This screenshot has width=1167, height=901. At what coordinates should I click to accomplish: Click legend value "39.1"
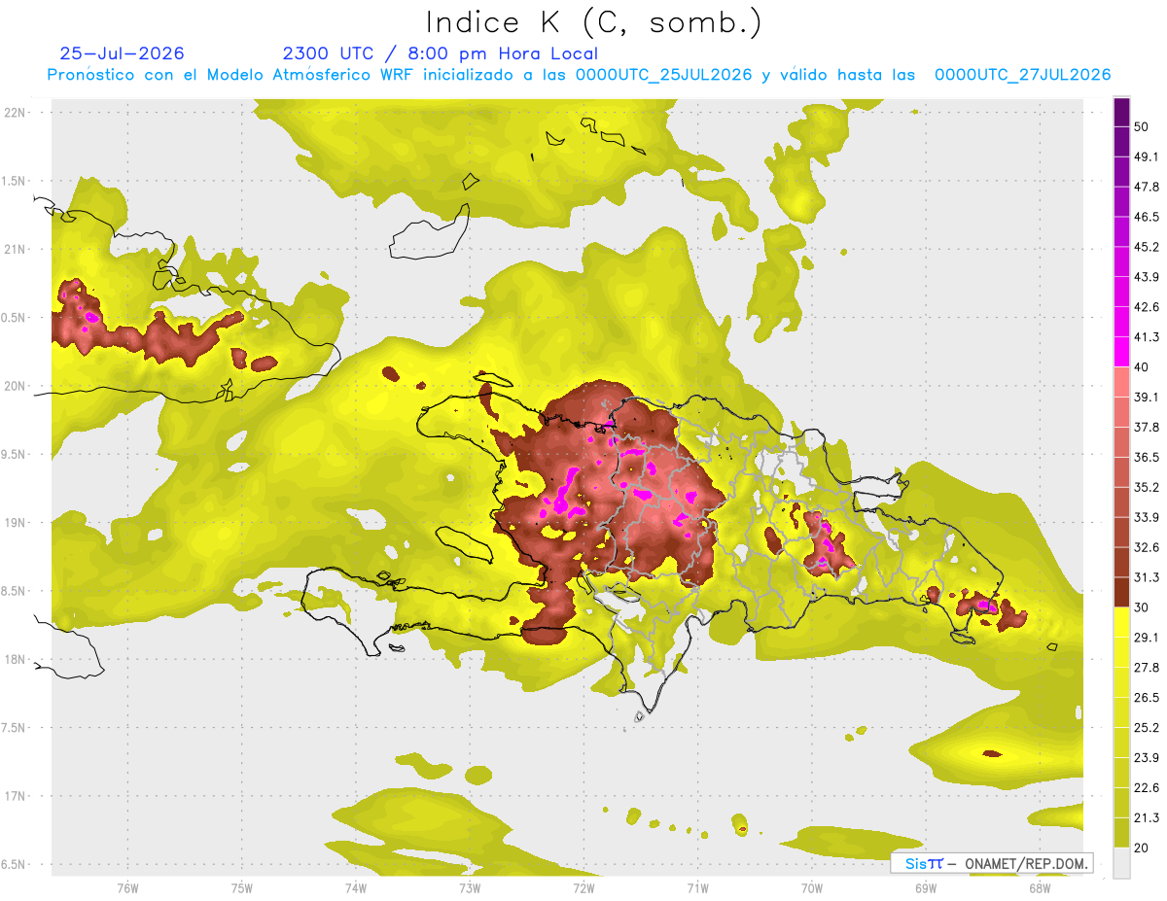(x=1147, y=397)
